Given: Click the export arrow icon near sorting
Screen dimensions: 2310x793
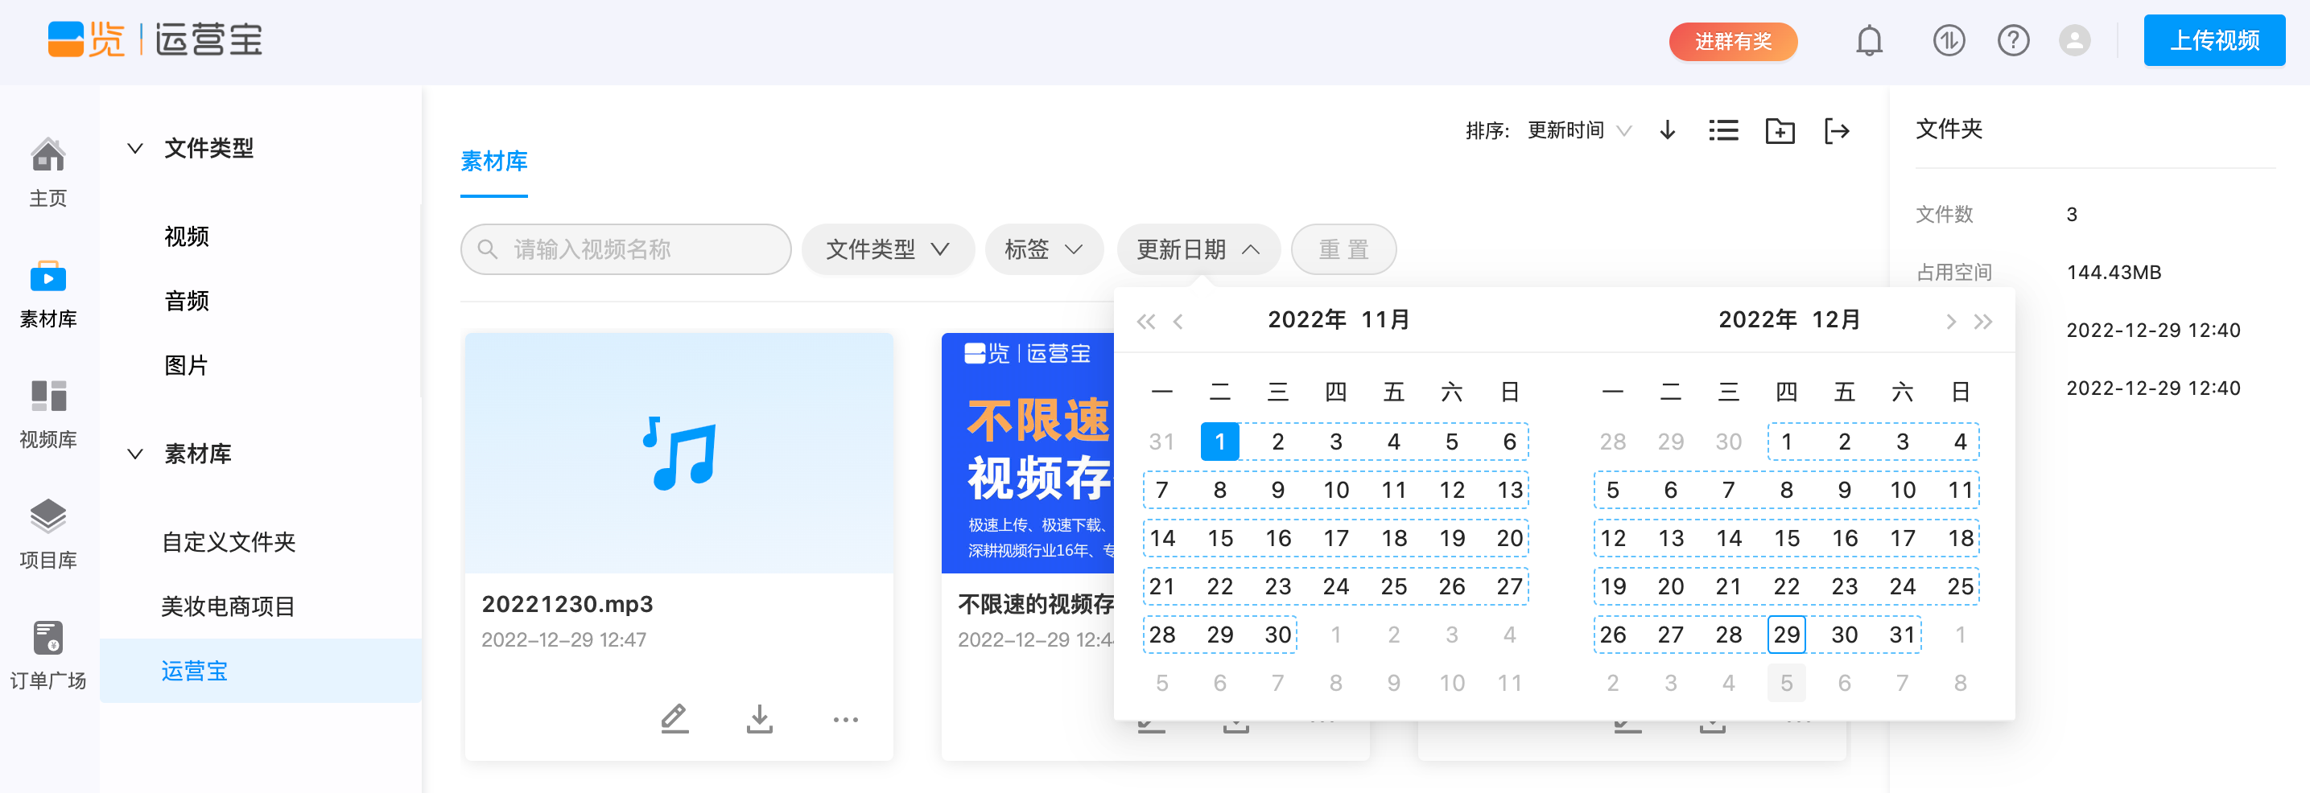Looking at the screenshot, I should point(1838,131).
